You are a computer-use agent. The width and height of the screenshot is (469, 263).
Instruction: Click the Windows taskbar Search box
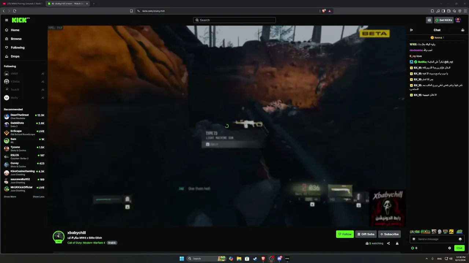(206, 259)
